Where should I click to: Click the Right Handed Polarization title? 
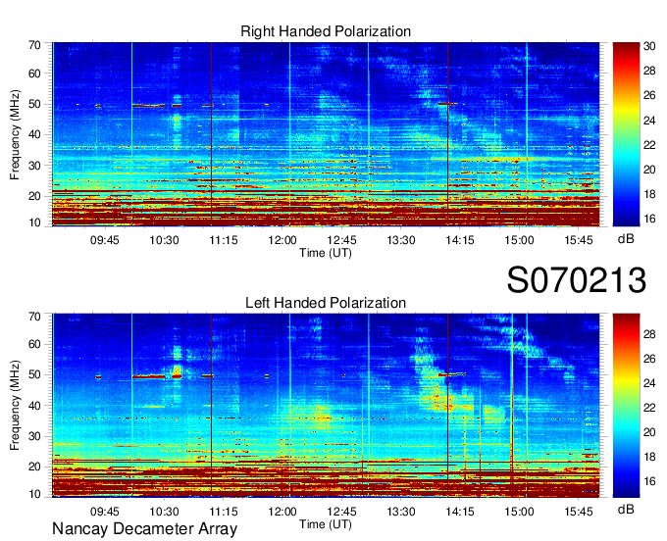tap(326, 31)
